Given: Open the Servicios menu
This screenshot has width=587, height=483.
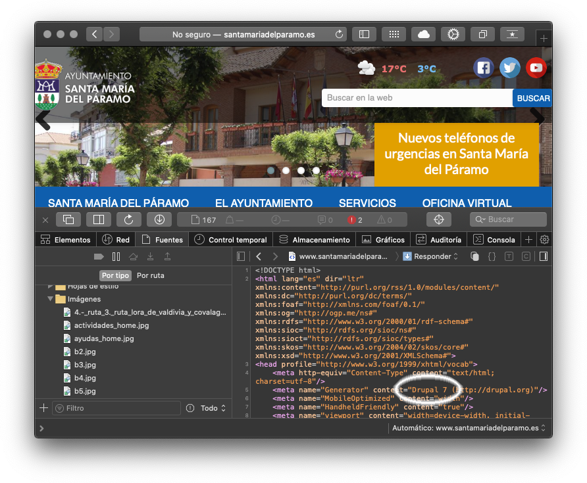Looking at the screenshot, I should 367,203.
